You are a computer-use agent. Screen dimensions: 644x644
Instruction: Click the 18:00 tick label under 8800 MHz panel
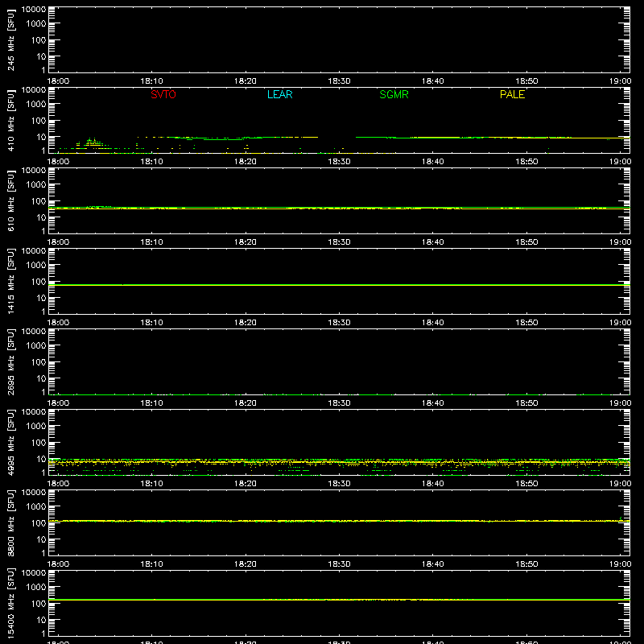click(58, 564)
